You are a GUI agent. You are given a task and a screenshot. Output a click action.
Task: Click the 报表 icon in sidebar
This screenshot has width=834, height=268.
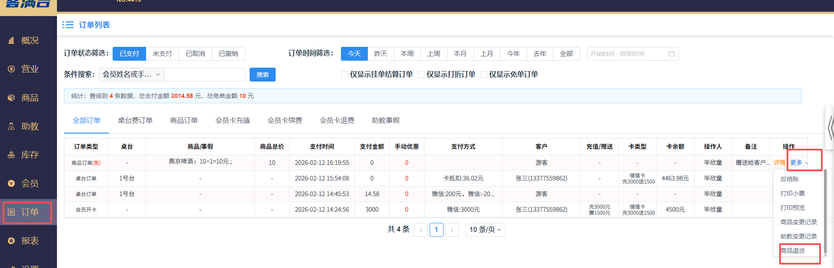(11, 241)
